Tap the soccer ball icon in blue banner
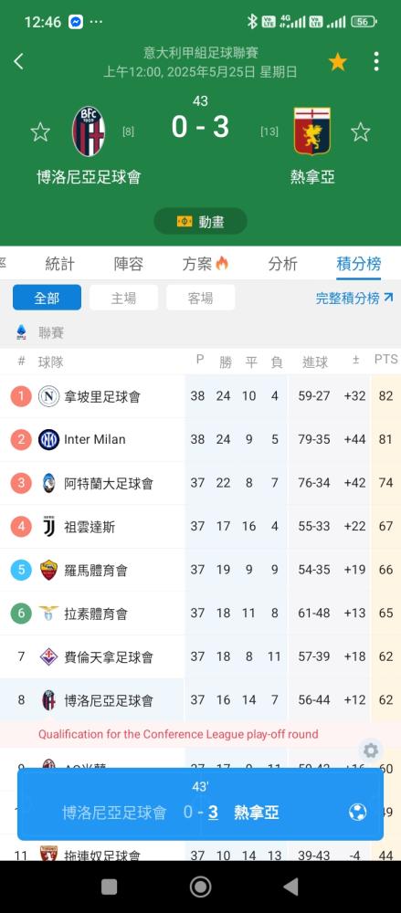Screen dimensions: 401x913 pyautogui.click(x=357, y=813)
